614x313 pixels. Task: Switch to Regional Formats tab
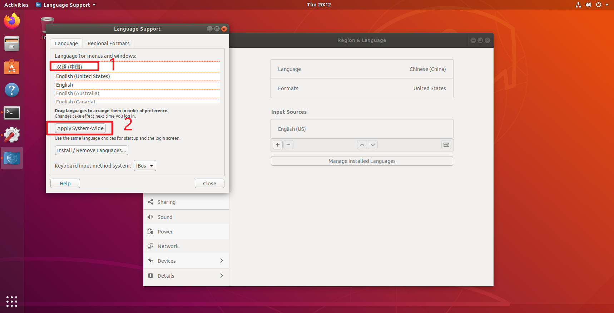click(109, 43)
